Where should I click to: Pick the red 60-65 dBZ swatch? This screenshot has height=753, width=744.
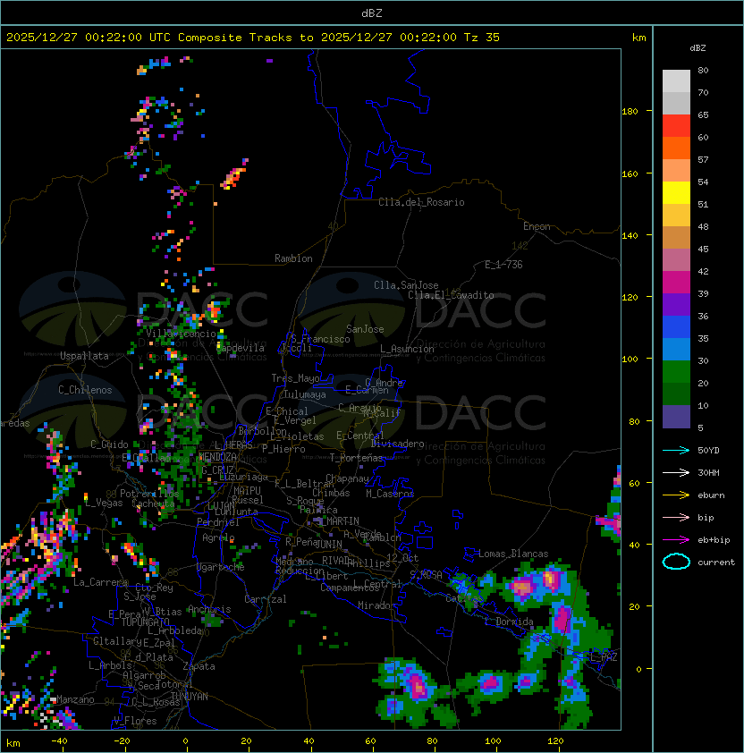click(x=676, y=126)
